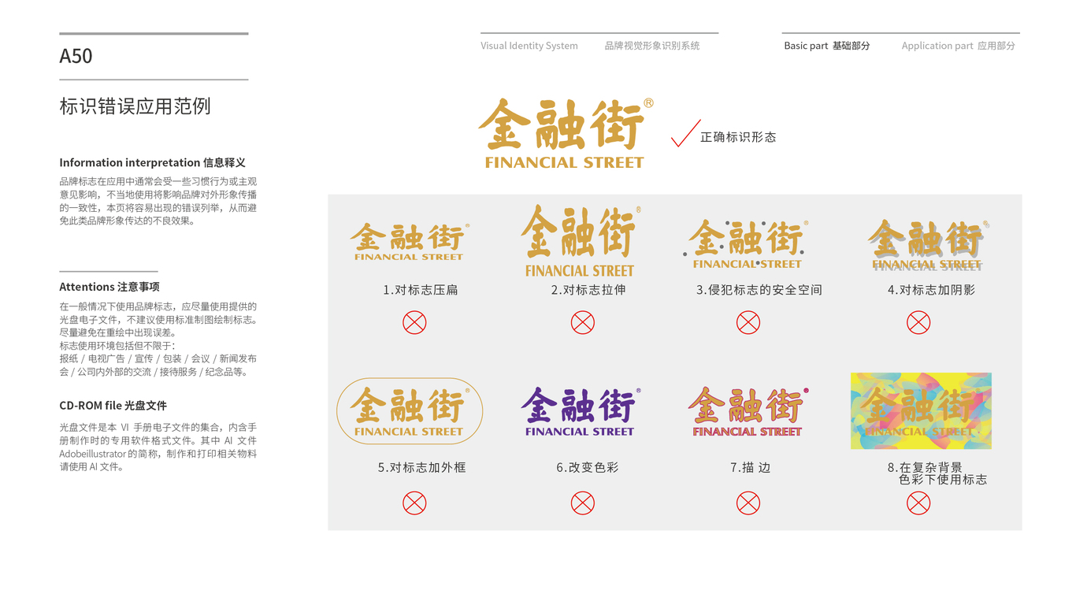Click the Application part 应用部分 tab
Viewport: 1076px width, 605px height.
tap(959, 46)
